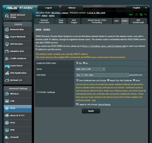Open USB Application icon
The height and width of the screenshot is (143, 152).
pos(7,73)
